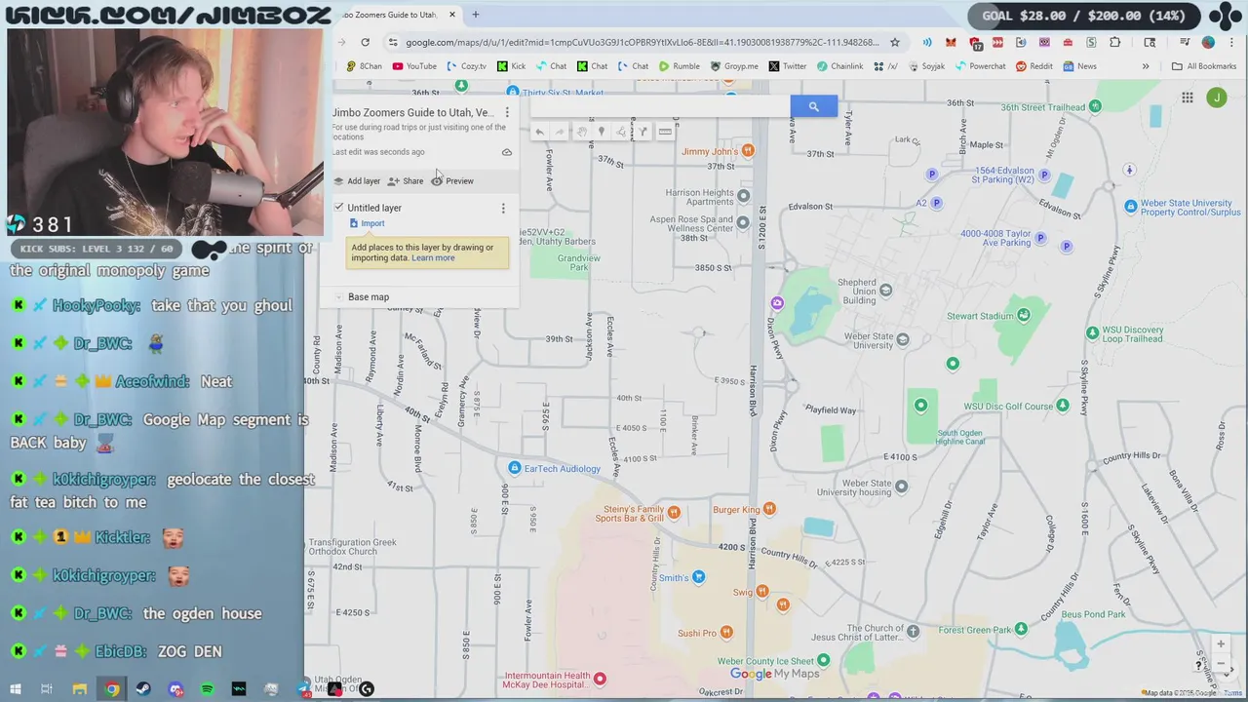Select the Measure distances ruler tool
The image size is (1248, 702).
point(665,133)
